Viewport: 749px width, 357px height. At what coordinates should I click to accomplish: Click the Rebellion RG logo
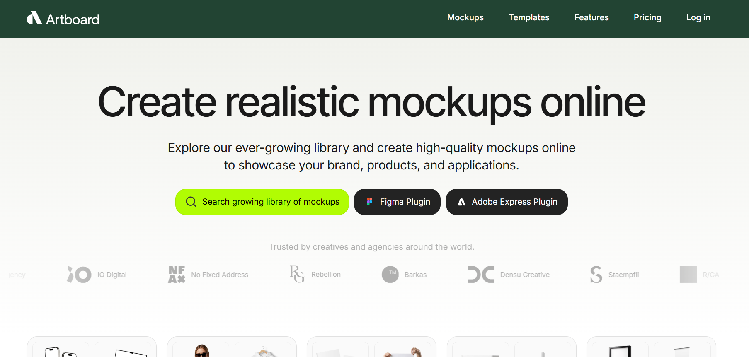[x=297, y=274]
